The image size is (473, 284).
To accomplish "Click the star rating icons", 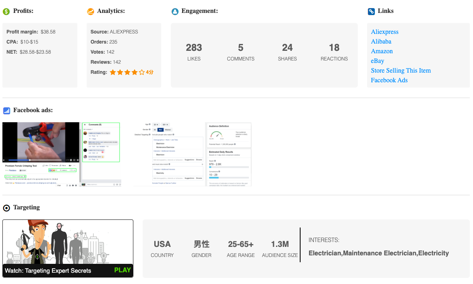I will pyautogui.click(x=127, y=73).
